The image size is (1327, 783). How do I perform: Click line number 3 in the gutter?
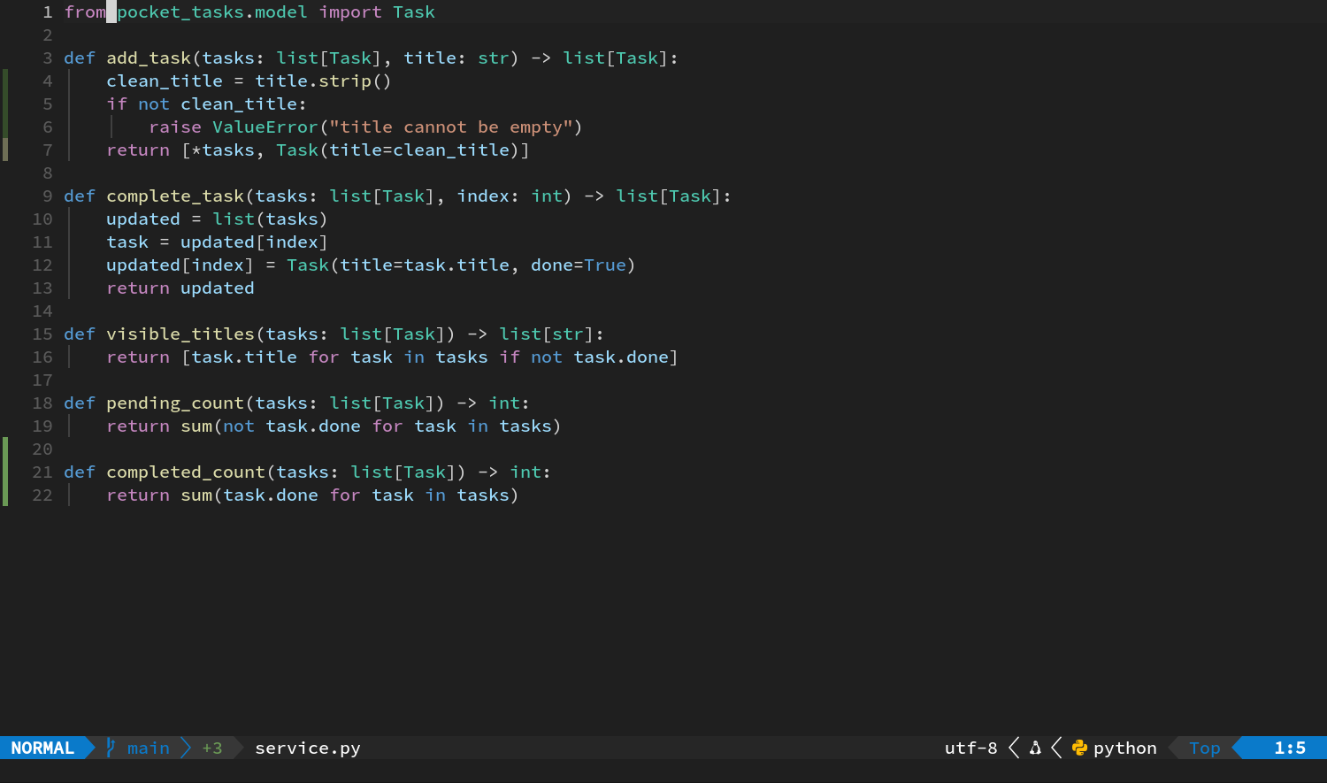click(x=48, y=58)
